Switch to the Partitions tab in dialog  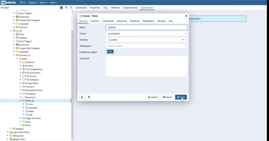coord(135,21)
